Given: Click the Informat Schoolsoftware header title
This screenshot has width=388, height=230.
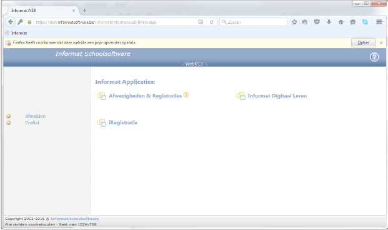Looking at the screenshot, I should [93, 54].
